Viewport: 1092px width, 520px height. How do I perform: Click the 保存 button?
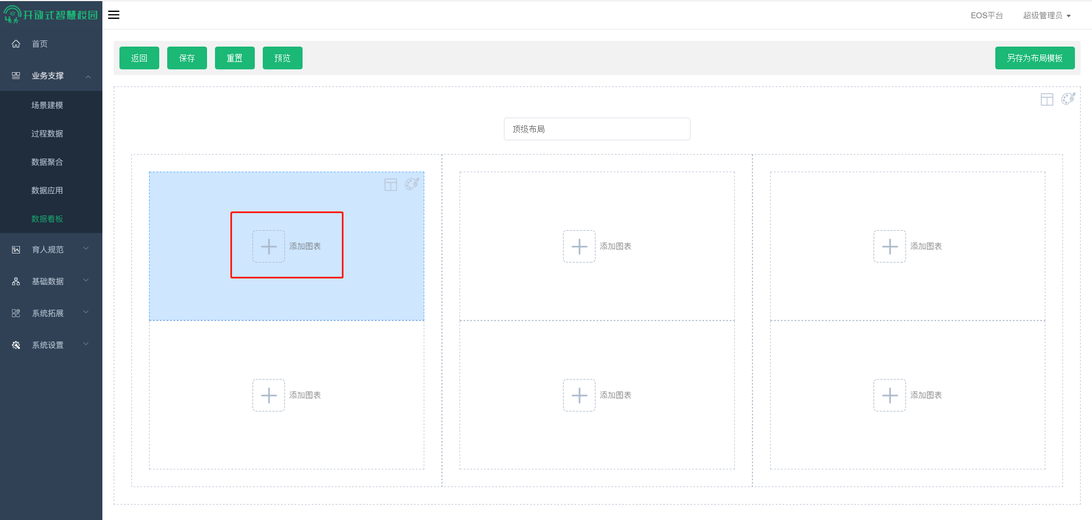pos(187,58)
